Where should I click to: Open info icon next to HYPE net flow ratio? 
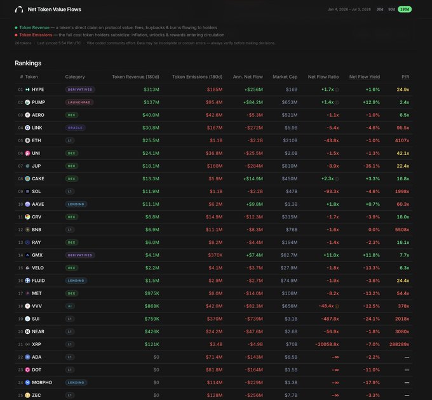[337, 90]
